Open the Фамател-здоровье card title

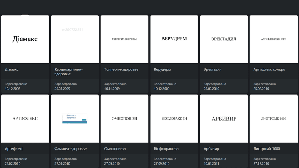71,149
